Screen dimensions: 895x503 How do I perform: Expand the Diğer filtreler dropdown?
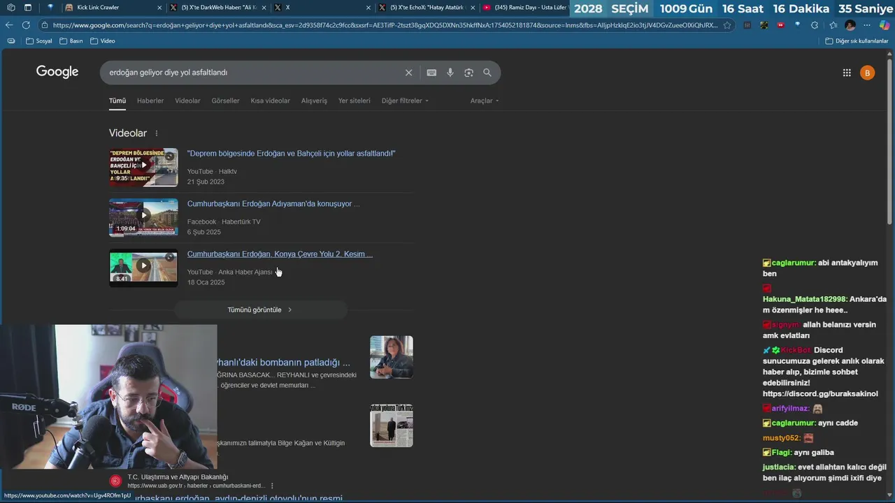click(x=405, y=101)
